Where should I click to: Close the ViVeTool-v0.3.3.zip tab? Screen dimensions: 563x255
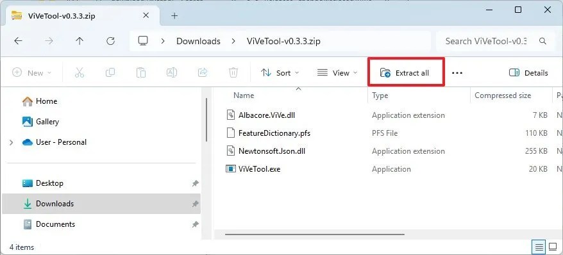(146, 16)
